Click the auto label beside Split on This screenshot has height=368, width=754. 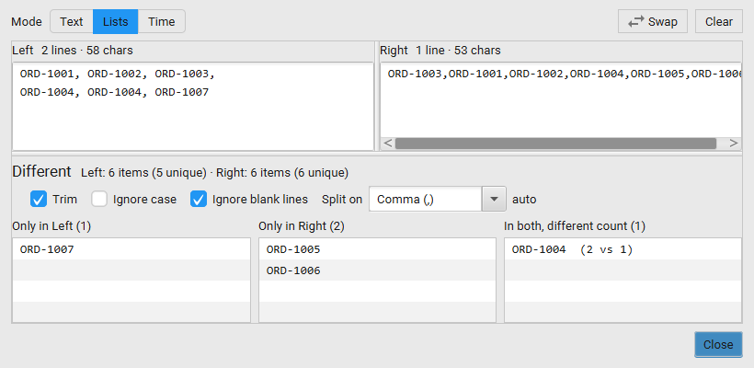(x=524, y=199)
